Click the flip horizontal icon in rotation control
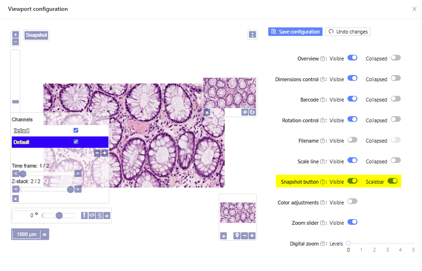 [x=92, y=215]
